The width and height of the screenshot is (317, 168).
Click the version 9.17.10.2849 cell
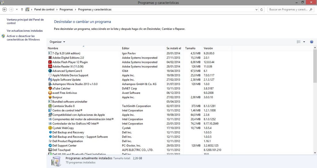click(x=211, y=123)
